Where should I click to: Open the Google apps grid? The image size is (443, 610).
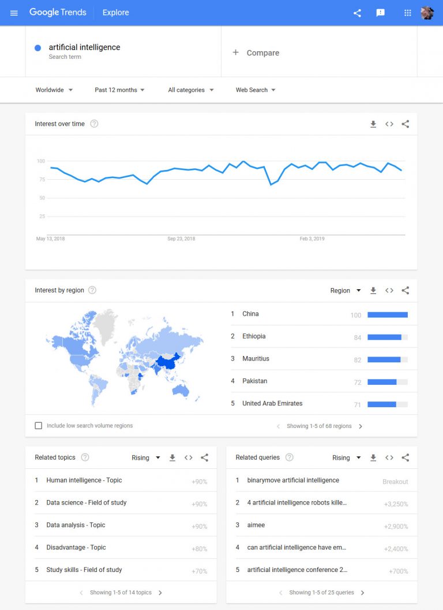(x=408, y=13)
